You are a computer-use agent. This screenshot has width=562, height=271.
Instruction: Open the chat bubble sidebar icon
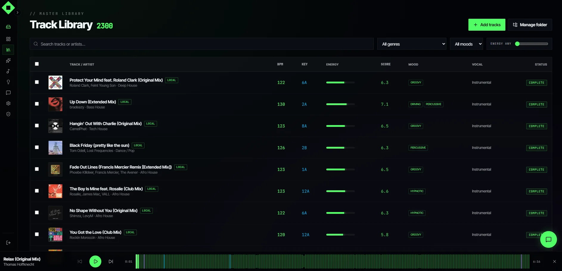(8, 93)
